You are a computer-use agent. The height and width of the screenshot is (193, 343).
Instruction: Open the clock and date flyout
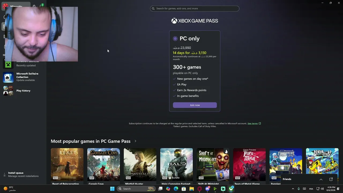click(331, 189)
